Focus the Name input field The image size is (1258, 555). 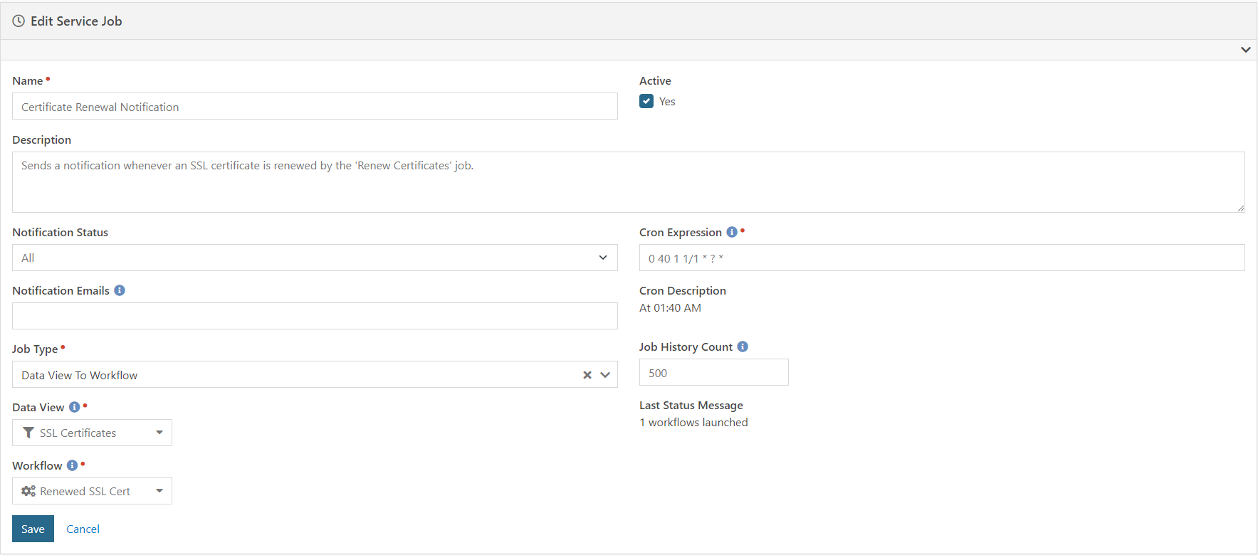click(315, 106)
